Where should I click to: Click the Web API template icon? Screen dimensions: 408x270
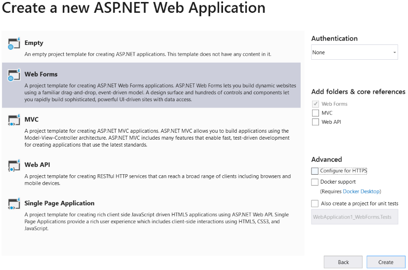pos(14,165)
